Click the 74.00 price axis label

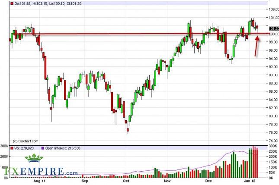(x=274, y=141)
